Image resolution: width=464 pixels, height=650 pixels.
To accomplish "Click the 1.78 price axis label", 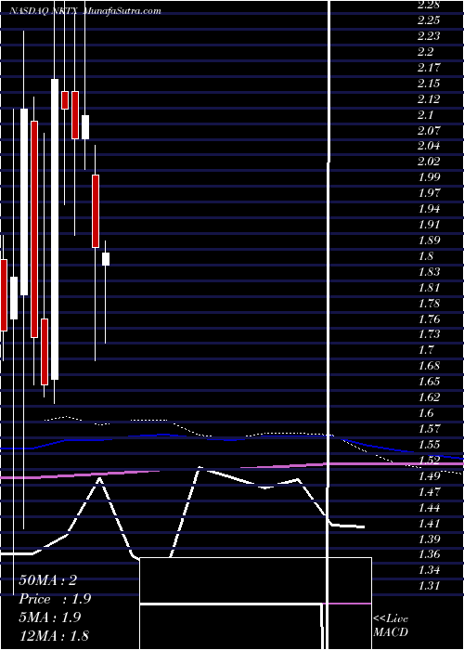I will pos(429,304).
